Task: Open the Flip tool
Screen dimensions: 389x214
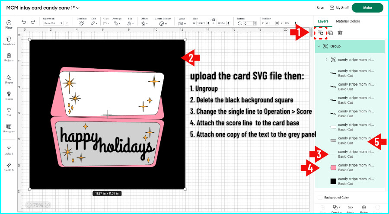Action: click(130, 23)
